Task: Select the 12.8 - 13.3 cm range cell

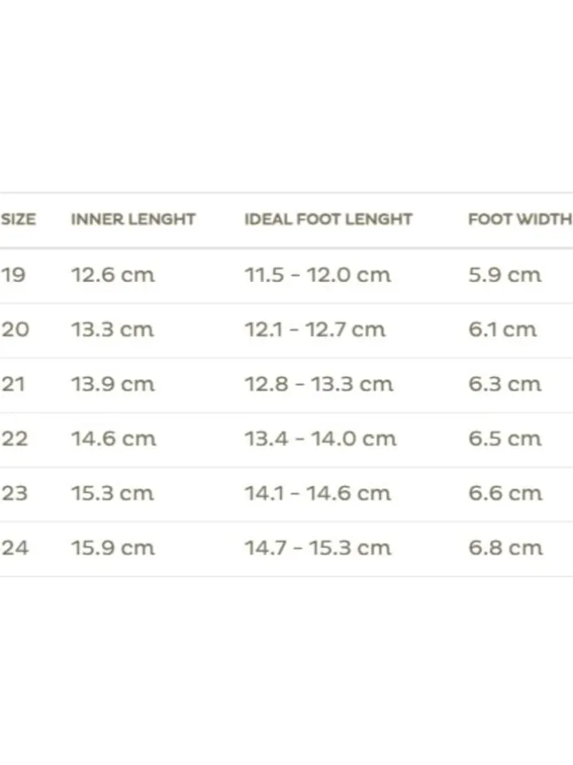Action: coord(318,384)
